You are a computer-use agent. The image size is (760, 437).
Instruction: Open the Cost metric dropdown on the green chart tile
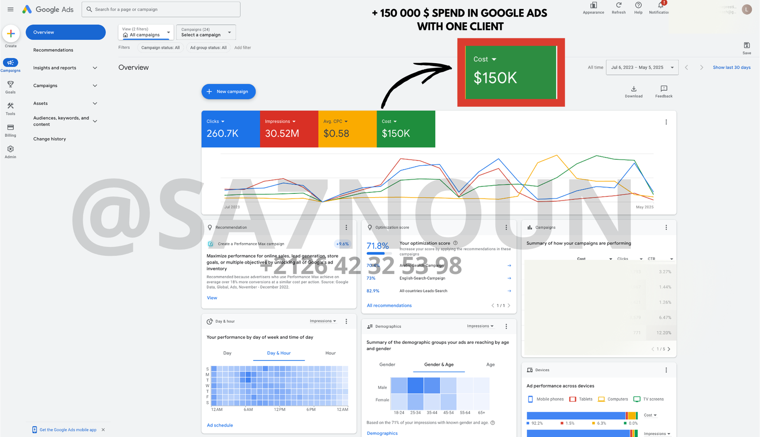tap(389, 122)
